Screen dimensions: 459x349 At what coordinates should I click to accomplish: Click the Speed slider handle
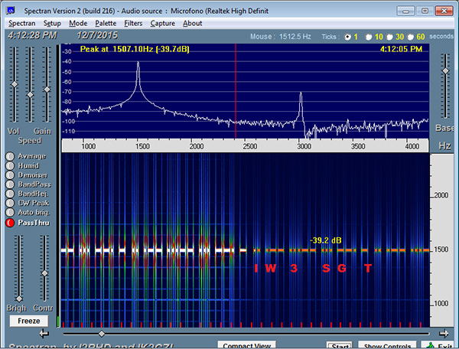[x=30, y=95]
